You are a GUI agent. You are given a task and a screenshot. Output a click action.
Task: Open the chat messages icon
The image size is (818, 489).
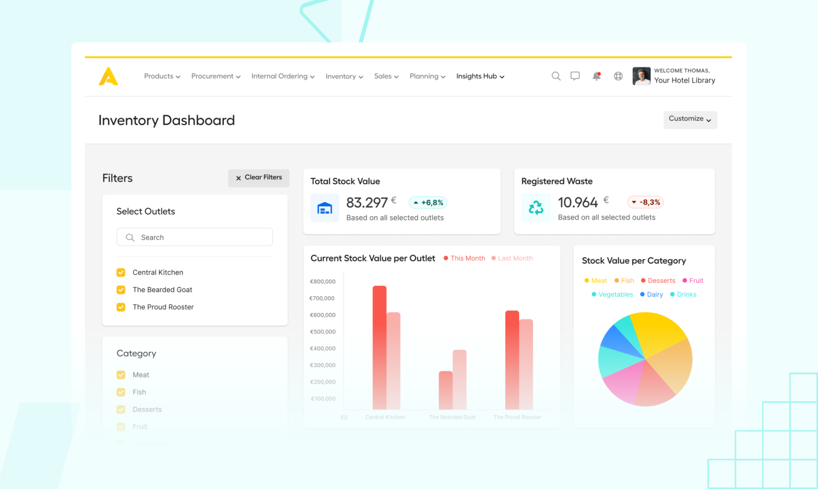pyautogui.click(x=575, y=76)
